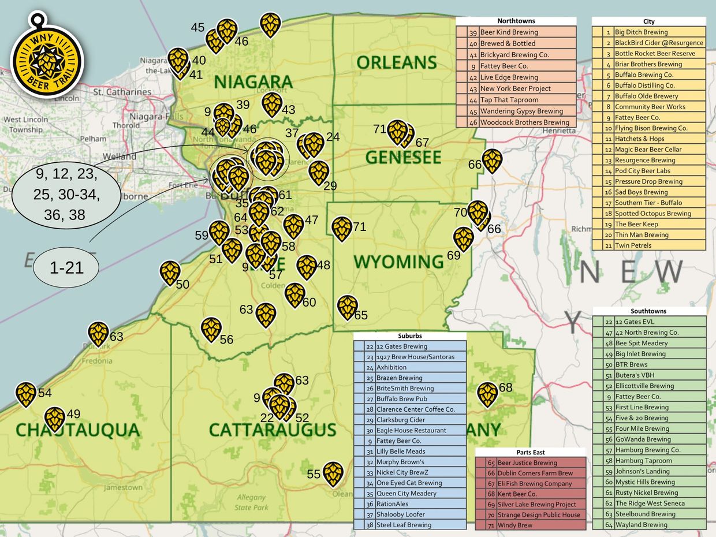Click the oval callout reading 1-21
Screen dimensions: 716x537
[66, 268]
